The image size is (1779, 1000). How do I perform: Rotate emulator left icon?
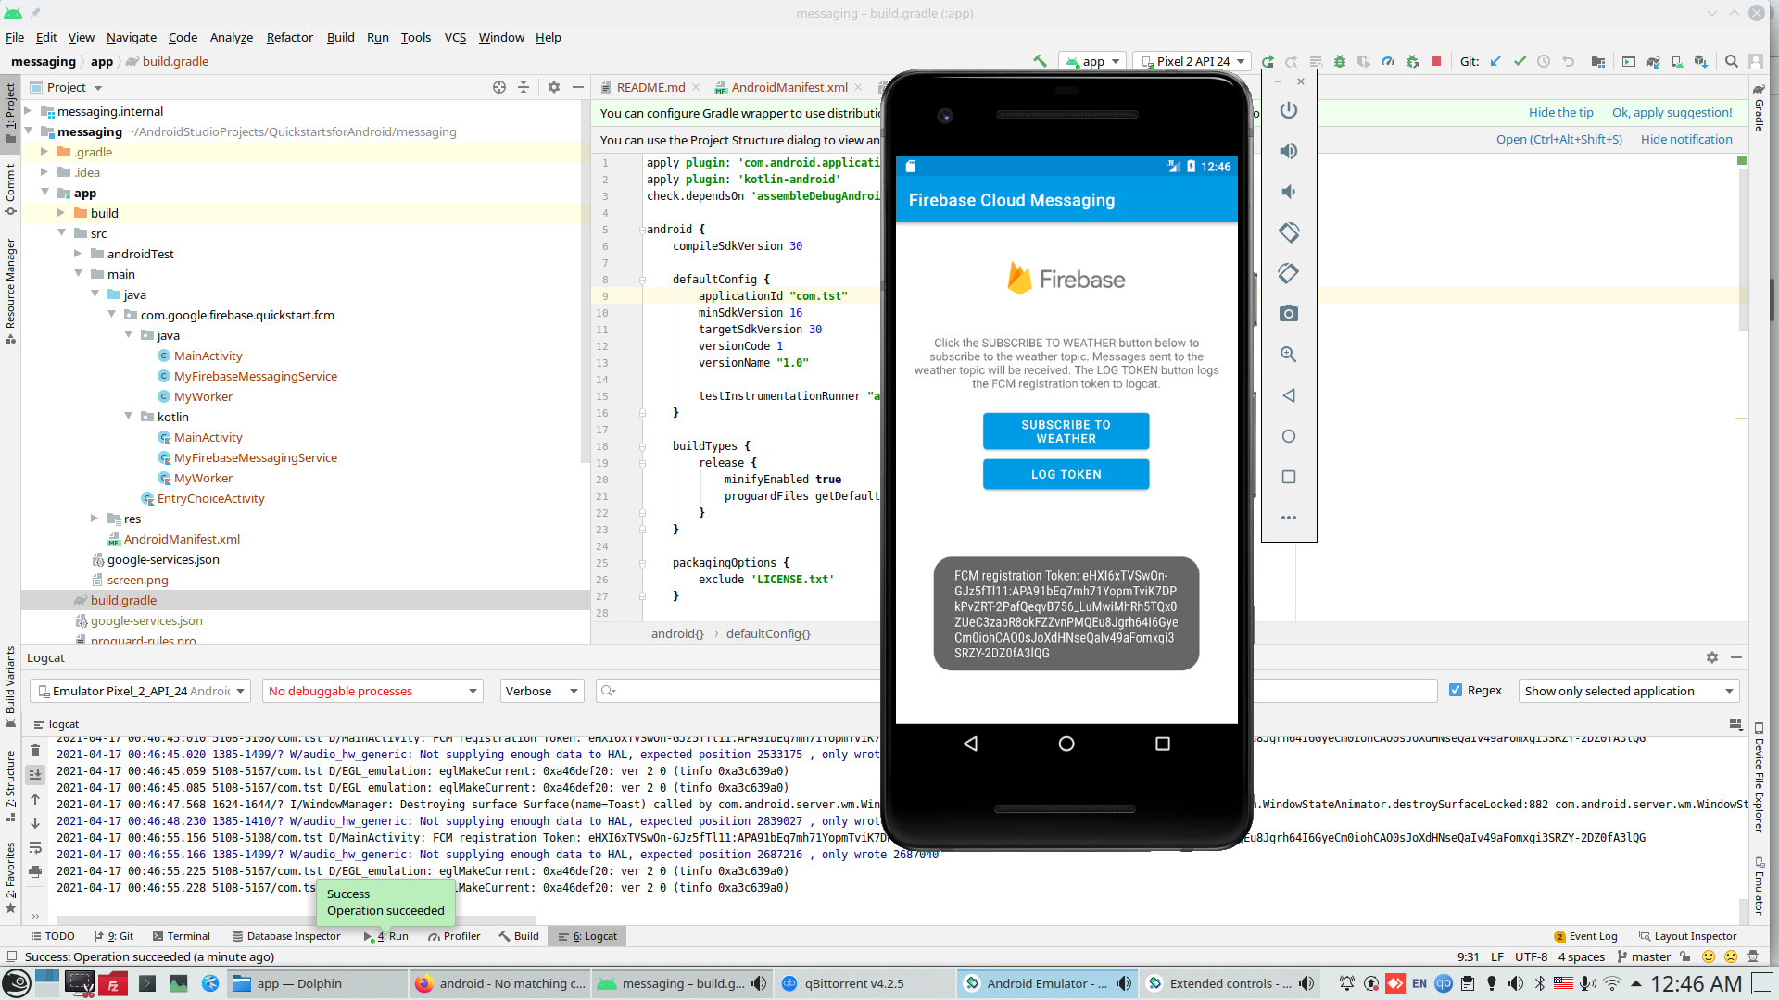click(x=1288, y=232)
